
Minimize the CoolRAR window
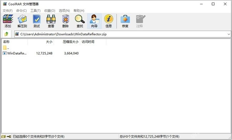tap(201, 4)
